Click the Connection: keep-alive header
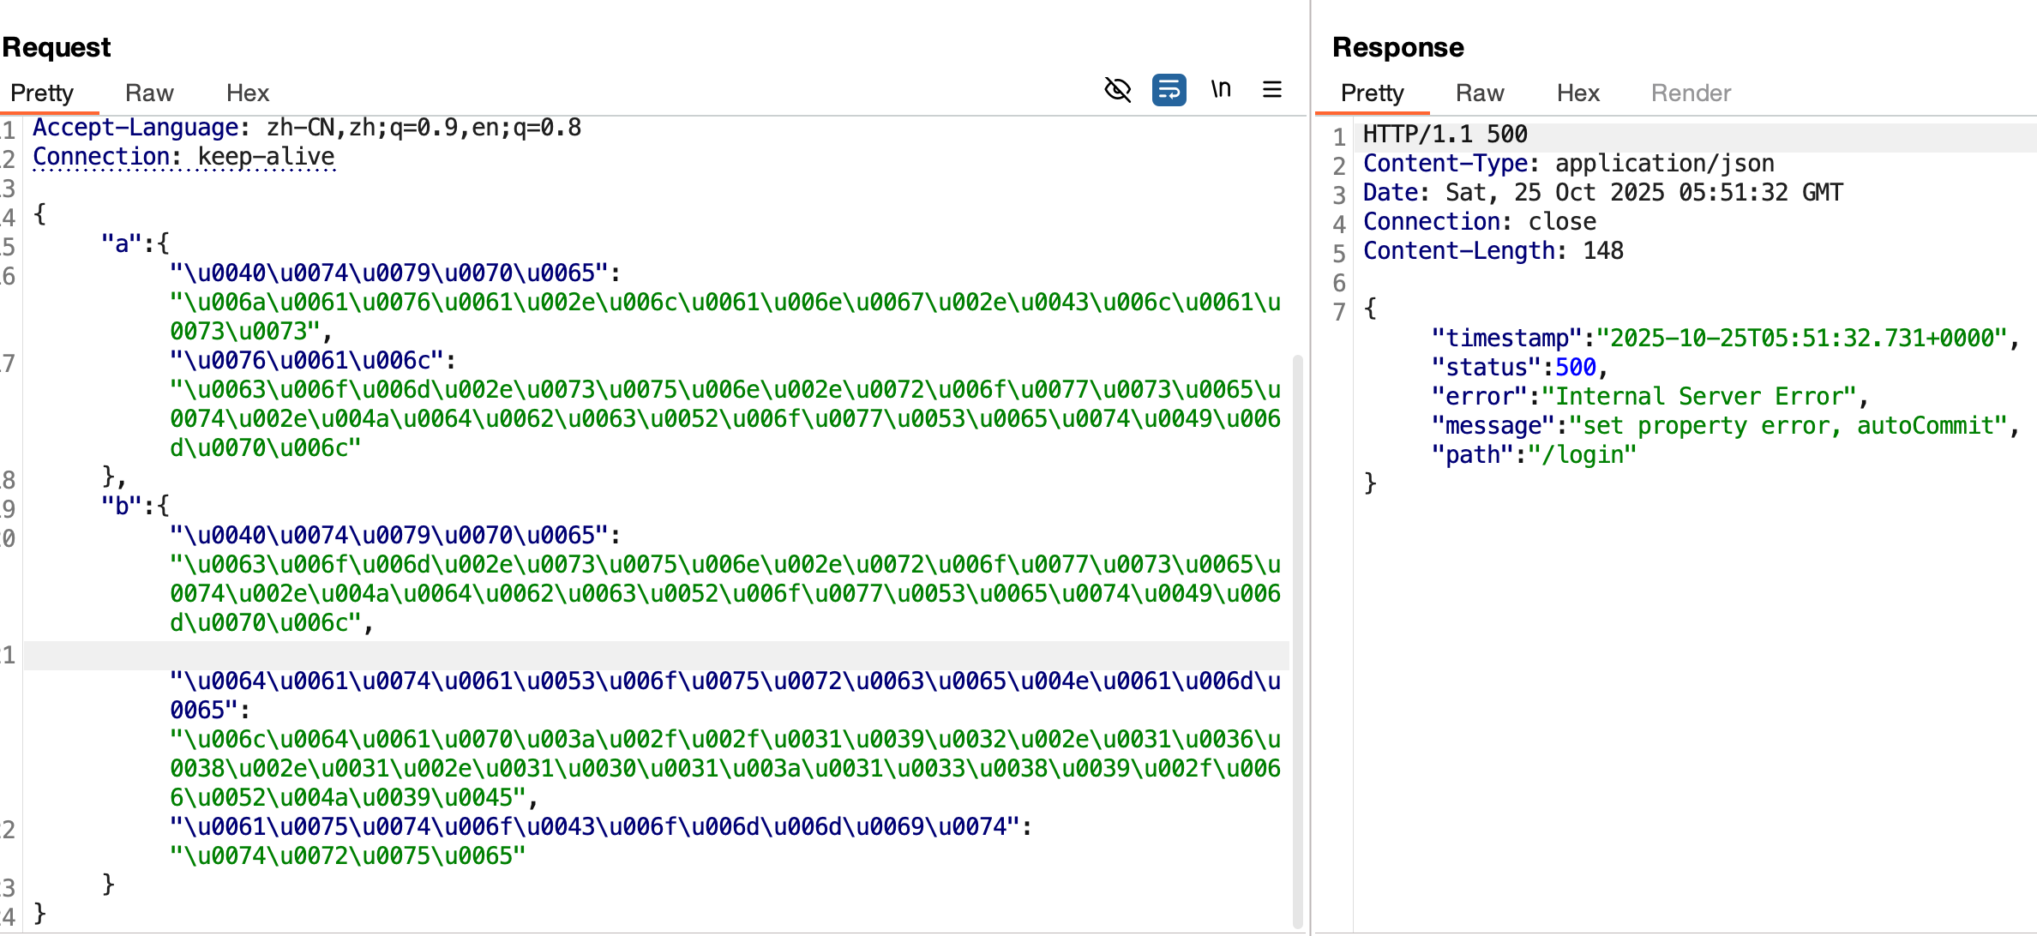This screenshot has width=2037, height=936. point(183,157)
